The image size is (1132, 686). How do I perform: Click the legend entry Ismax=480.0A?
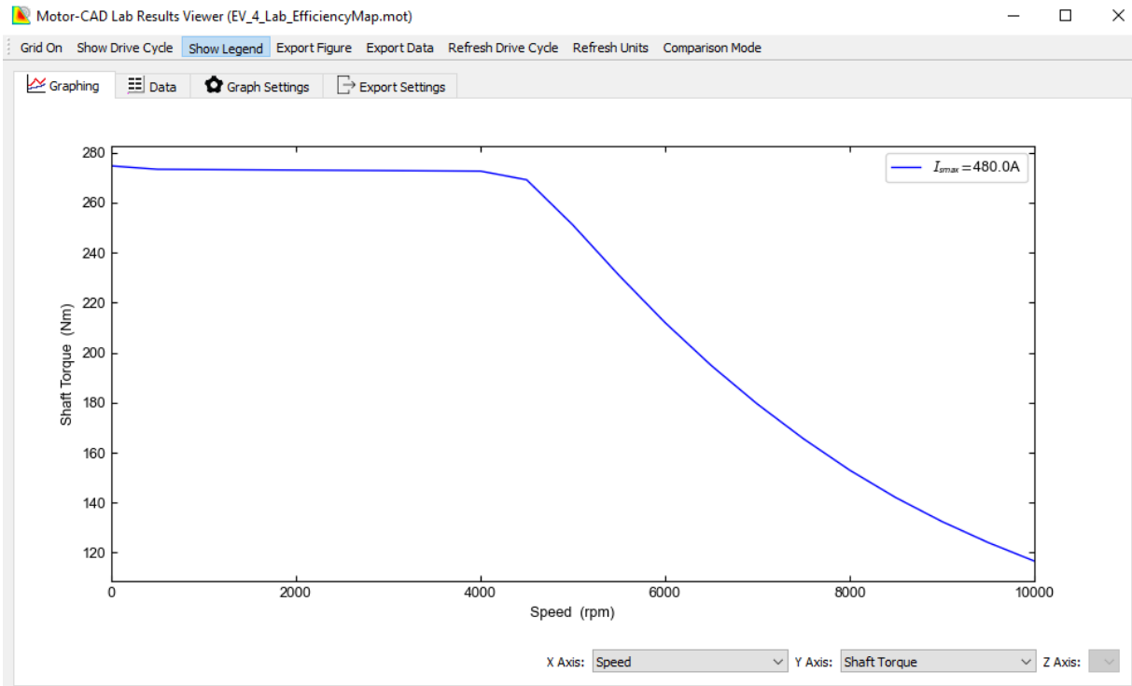click(957, 168)
